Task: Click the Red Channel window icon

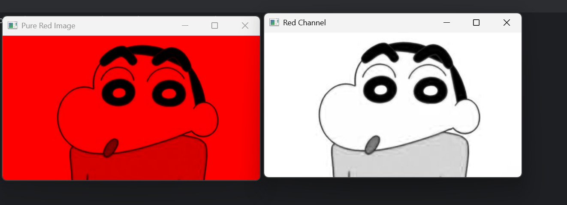Action: point(274,22)
